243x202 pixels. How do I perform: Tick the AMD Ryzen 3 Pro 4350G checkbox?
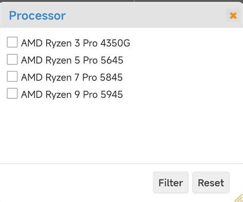pos(12,42)
